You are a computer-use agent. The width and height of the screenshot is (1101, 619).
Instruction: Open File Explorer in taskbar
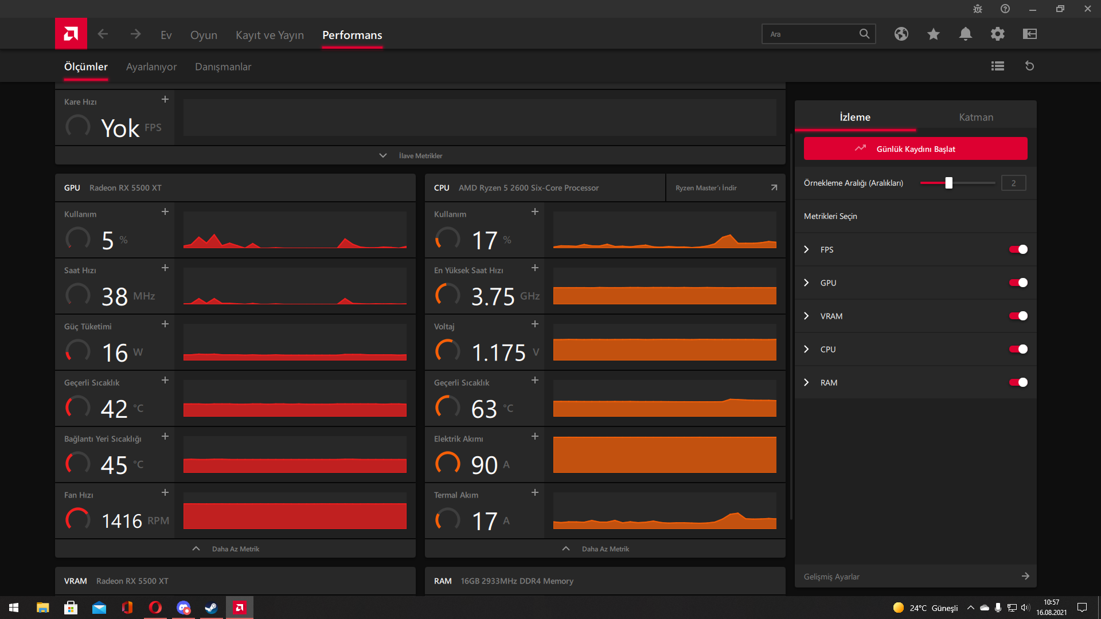[42, 608]
